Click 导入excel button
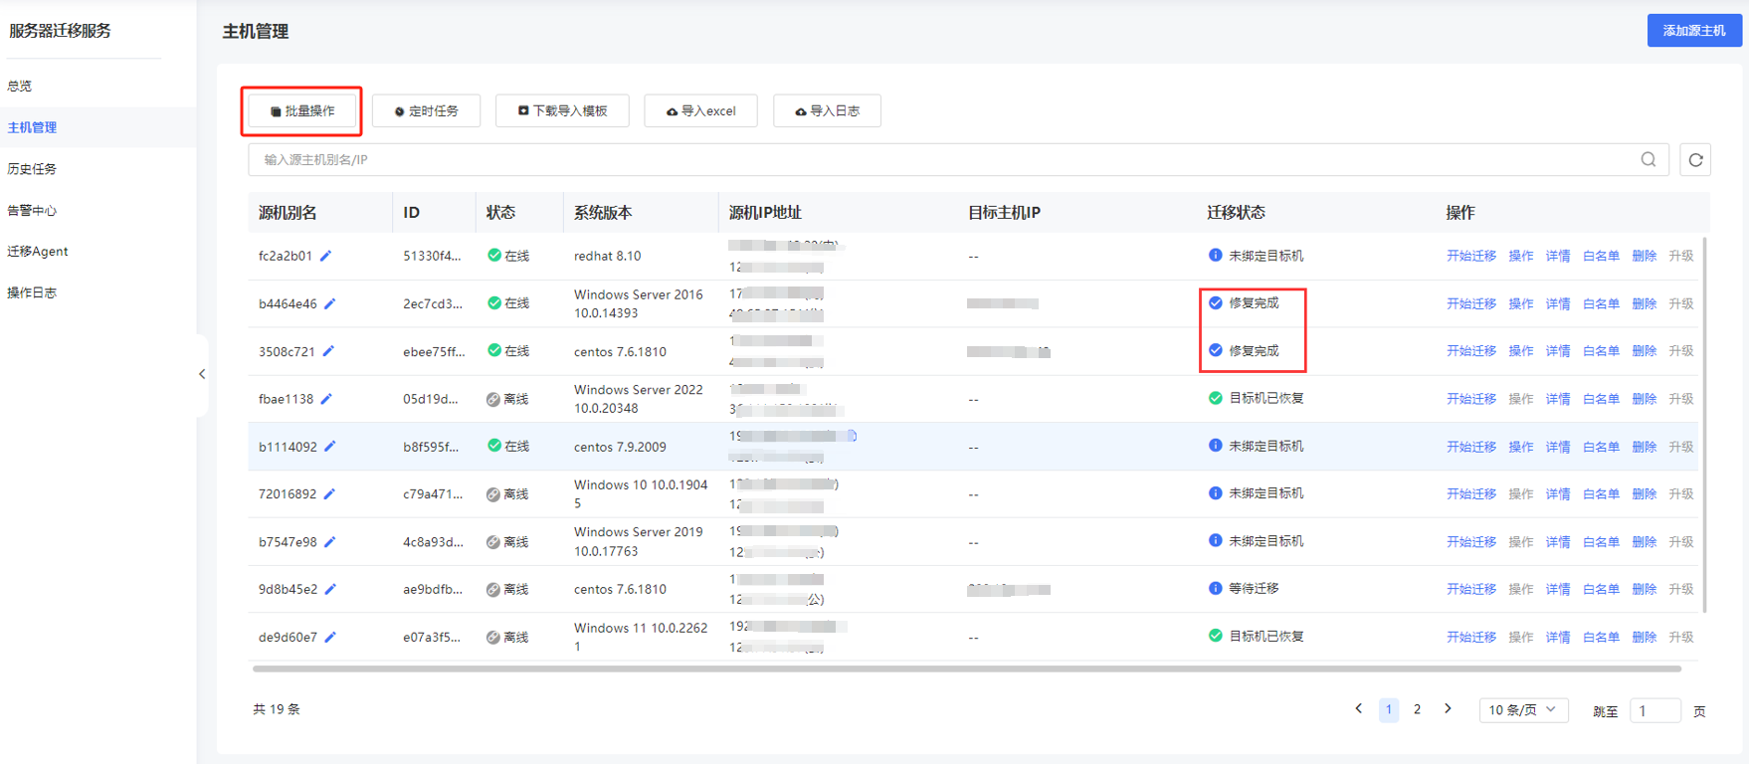Viewport: 1749px width, 764px height. 701,110
